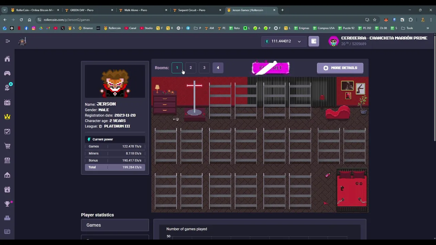Screen dimensions: 436x245
Task: Click the PLATINUM III league text
Action: coord(117,126)
